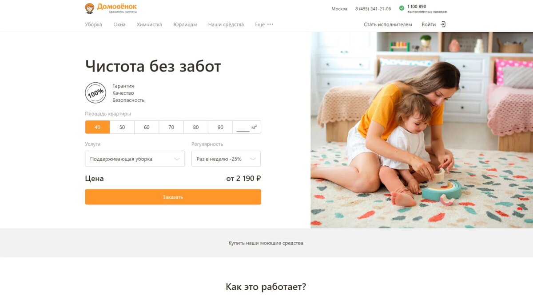Expand the Поддерживающая уборка services dropdown

[135, 159]
